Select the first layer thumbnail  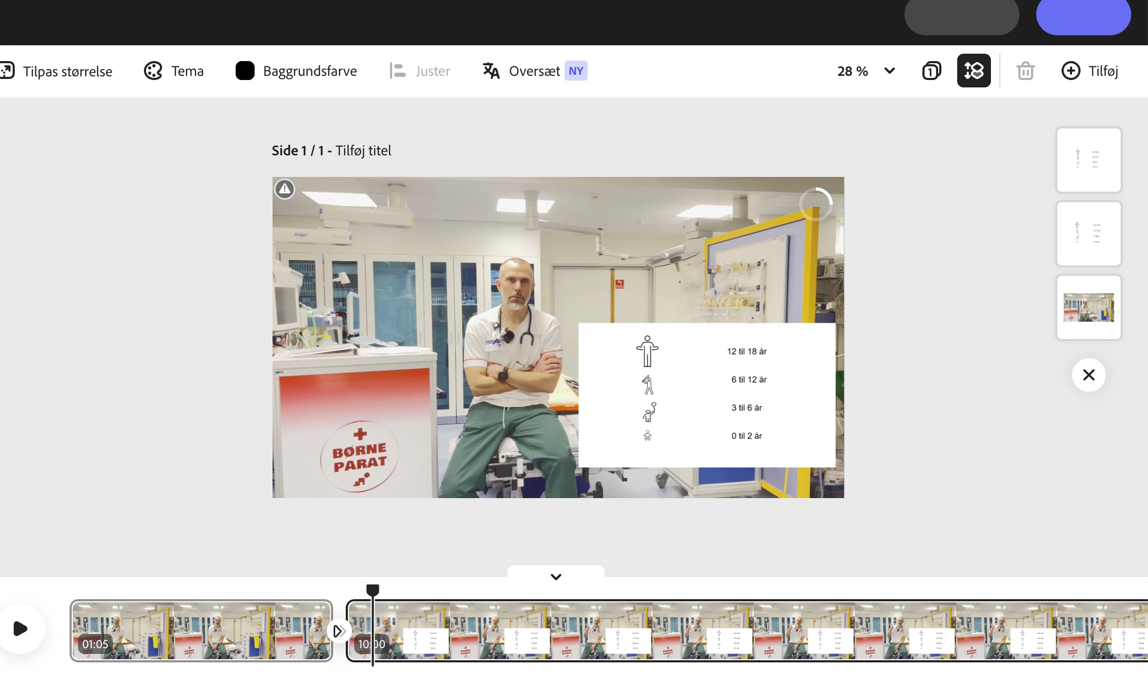tap(1088, 160)
